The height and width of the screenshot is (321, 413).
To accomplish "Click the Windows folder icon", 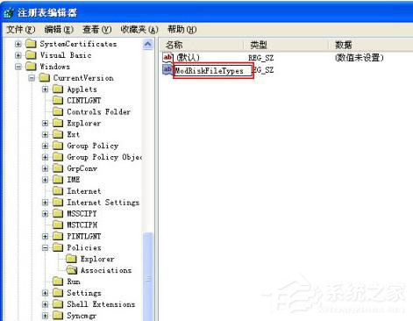I will click(31, 67).
